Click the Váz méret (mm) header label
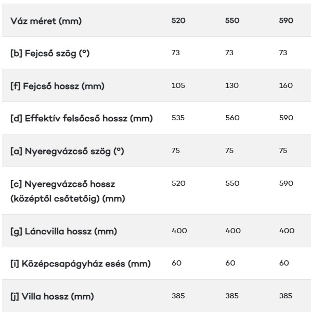 [x=46, y=21]
